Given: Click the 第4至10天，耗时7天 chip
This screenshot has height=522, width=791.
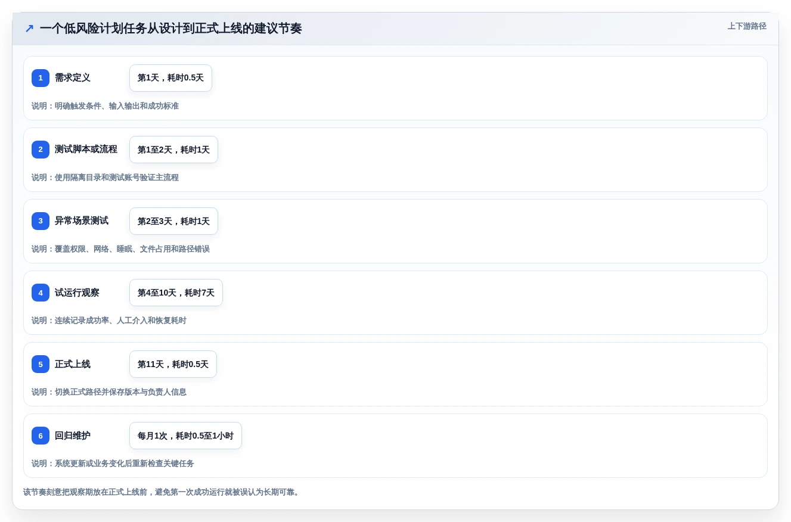Looking at the screenshot, I should [176, 293].
